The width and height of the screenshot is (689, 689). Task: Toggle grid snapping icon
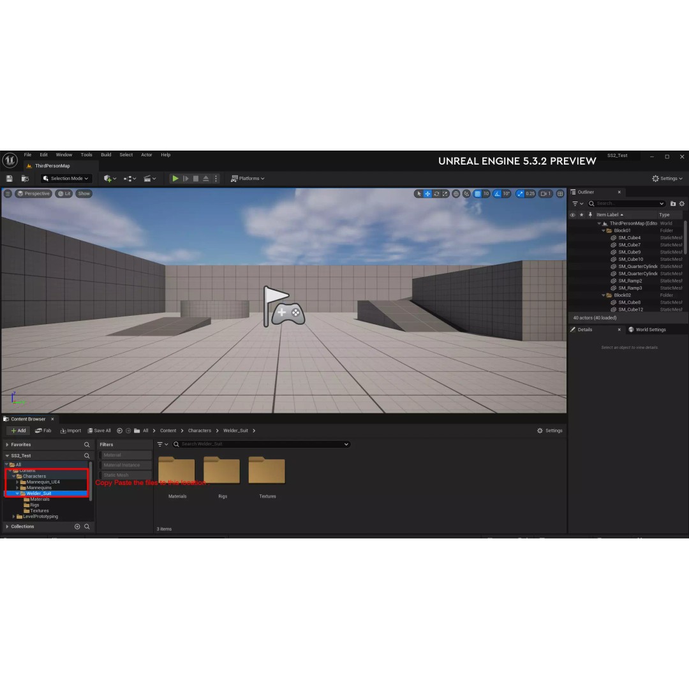(x=478, y=194)
